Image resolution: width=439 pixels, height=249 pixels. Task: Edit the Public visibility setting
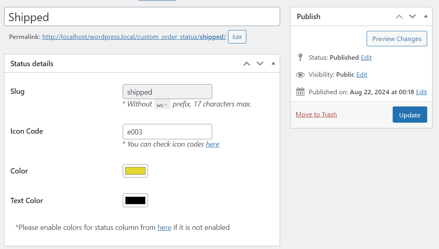(362, 75)
